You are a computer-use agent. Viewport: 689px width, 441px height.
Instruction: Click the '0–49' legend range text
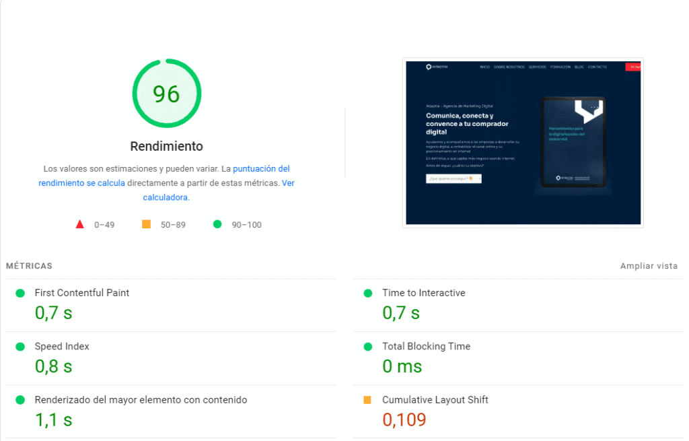point(104,225)
